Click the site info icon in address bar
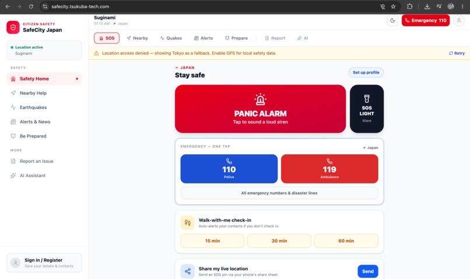Viewport: 470px width, 279px height. [x=45, y=6]
